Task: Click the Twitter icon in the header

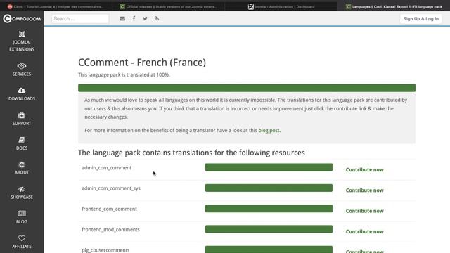Action: tap(146, 19)
